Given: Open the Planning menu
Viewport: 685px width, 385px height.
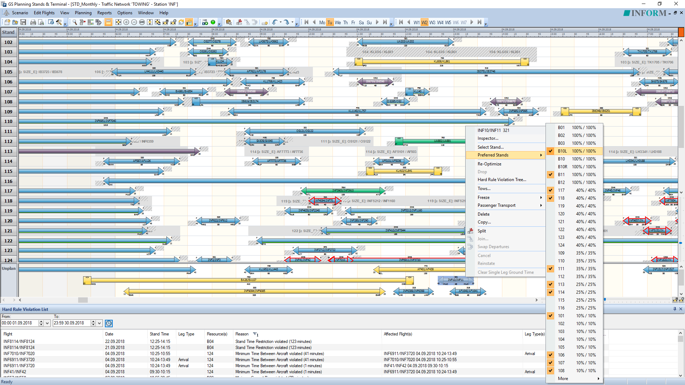Looking at the screenshot, I should (83, 13).
